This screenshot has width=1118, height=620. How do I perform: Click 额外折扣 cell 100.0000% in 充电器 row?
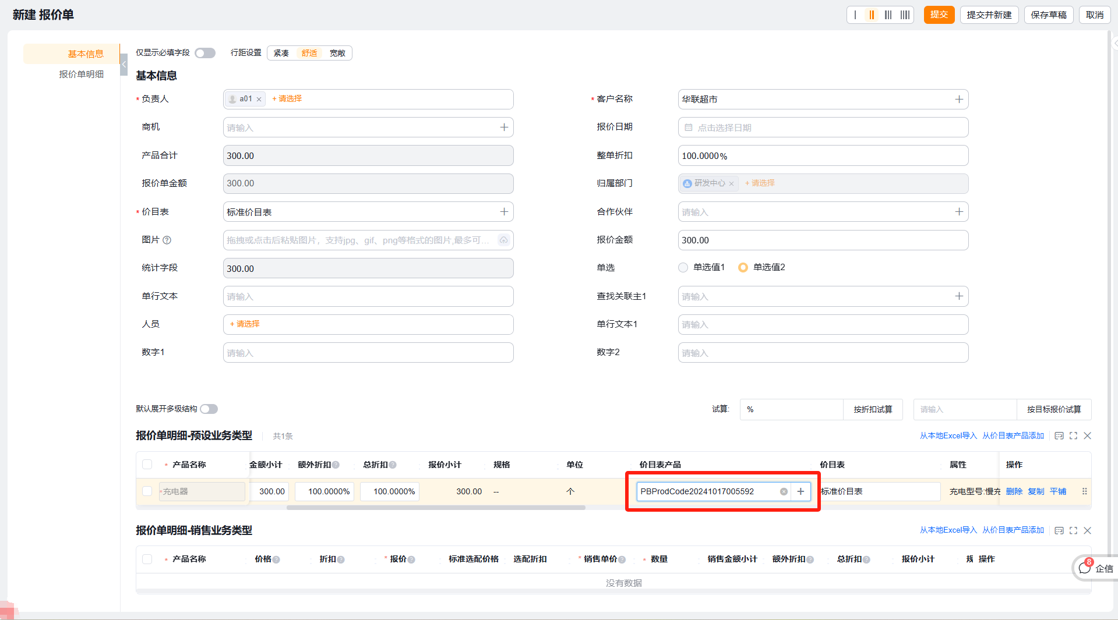[x=325, y=492]
